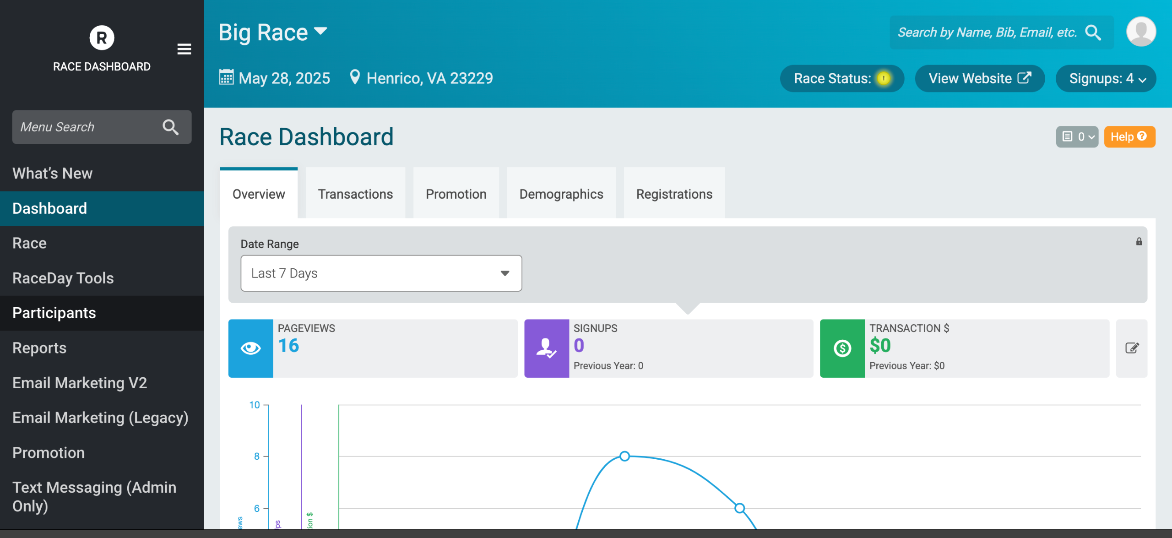Click the calendar icon beside race date
The height and width of the screenshot is (538, 1172).
point(226,77)
